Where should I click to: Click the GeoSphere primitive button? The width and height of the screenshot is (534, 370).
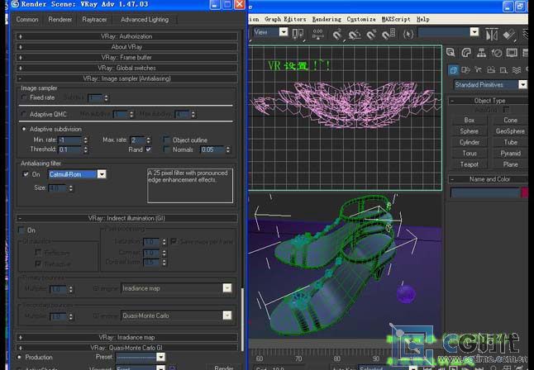tap(510, 131)
